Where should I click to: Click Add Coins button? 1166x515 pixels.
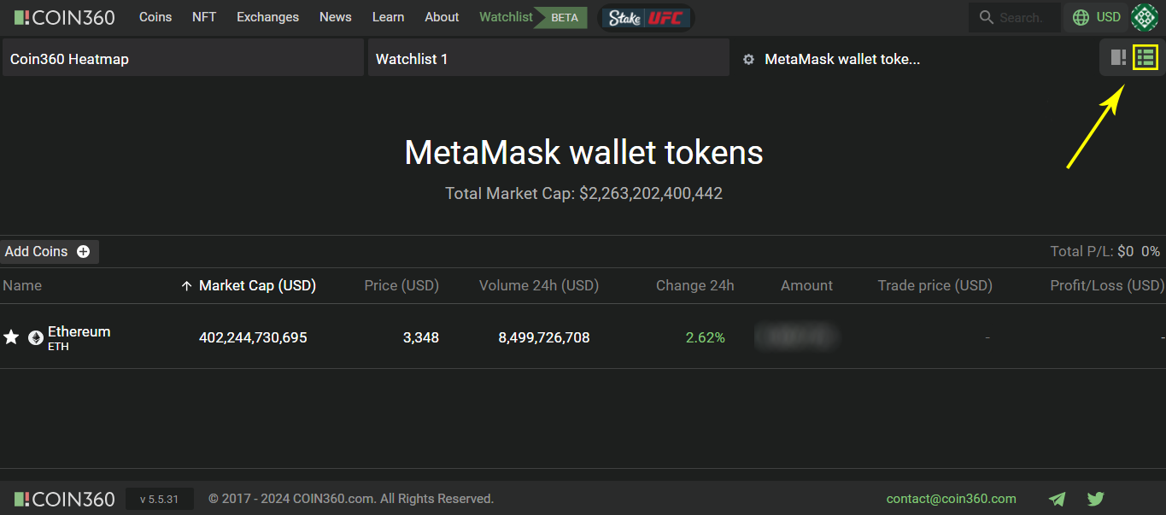point(49,251)
